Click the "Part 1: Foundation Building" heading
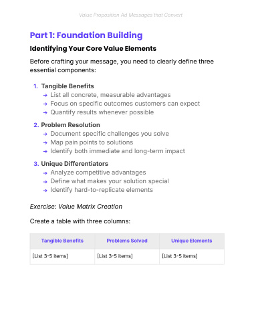The width and height of the screenshot is (254, 329). pyautogui.click(x=86, y=35)
